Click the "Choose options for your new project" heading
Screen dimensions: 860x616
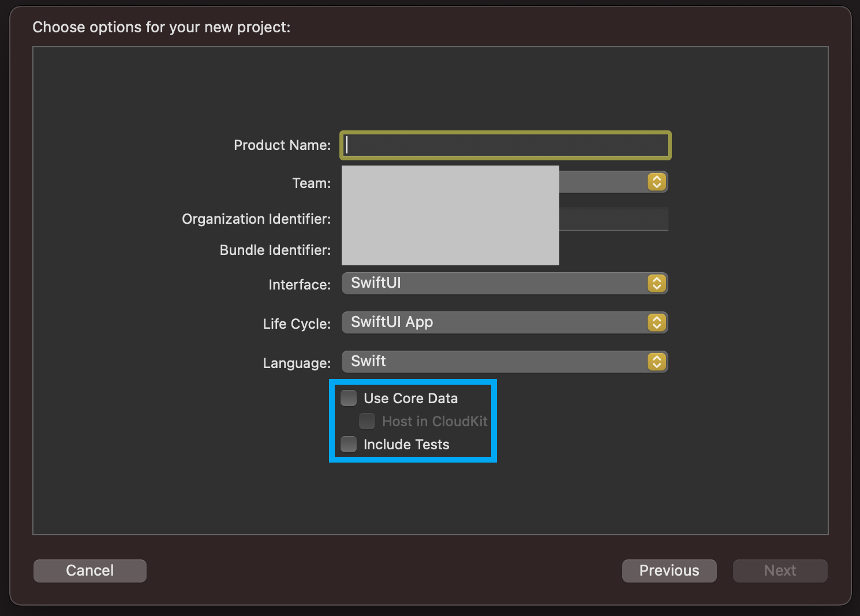tap(162, 27)
